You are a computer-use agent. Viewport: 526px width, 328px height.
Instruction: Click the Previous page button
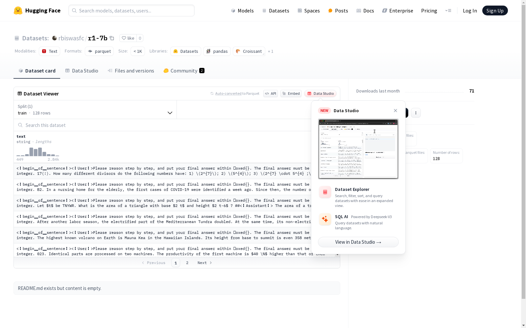(x=154, y=263)
